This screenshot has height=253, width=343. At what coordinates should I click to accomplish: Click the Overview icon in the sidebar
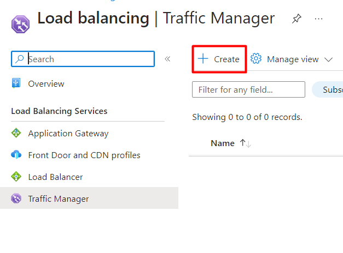coord(16,83)
